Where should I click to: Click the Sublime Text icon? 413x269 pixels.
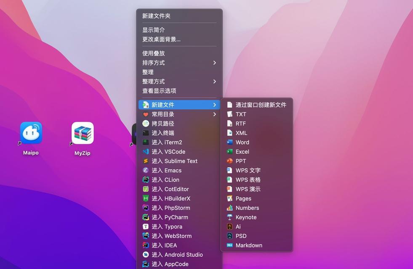(x=146, y=161)
